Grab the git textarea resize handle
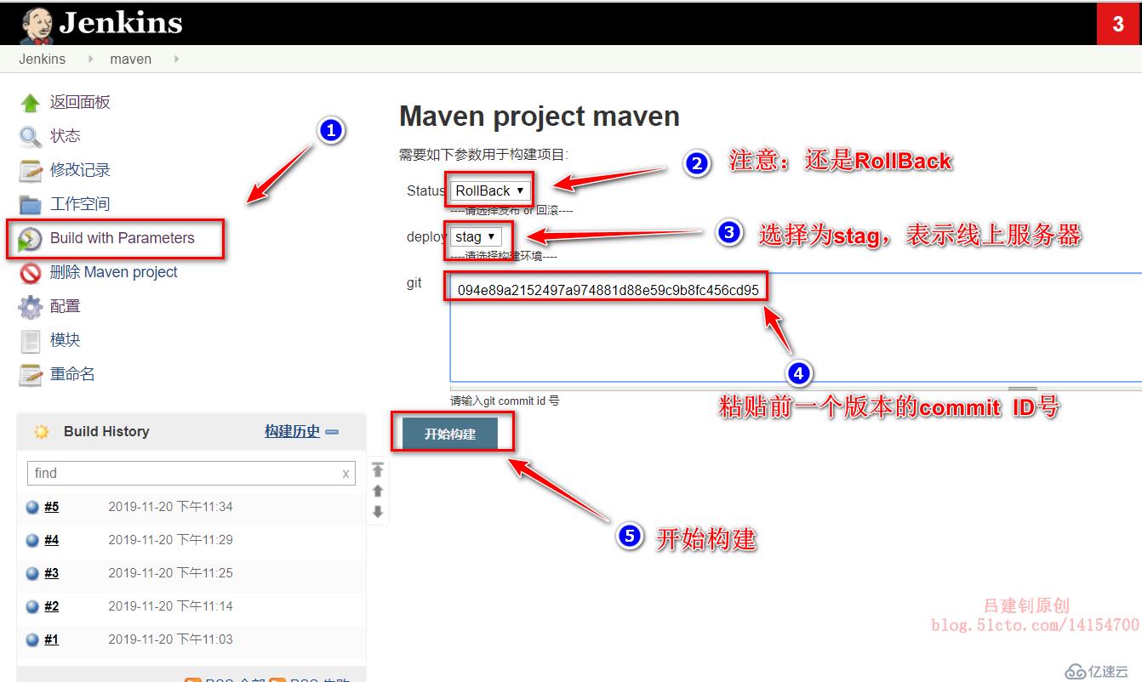 pos(1022,389)
